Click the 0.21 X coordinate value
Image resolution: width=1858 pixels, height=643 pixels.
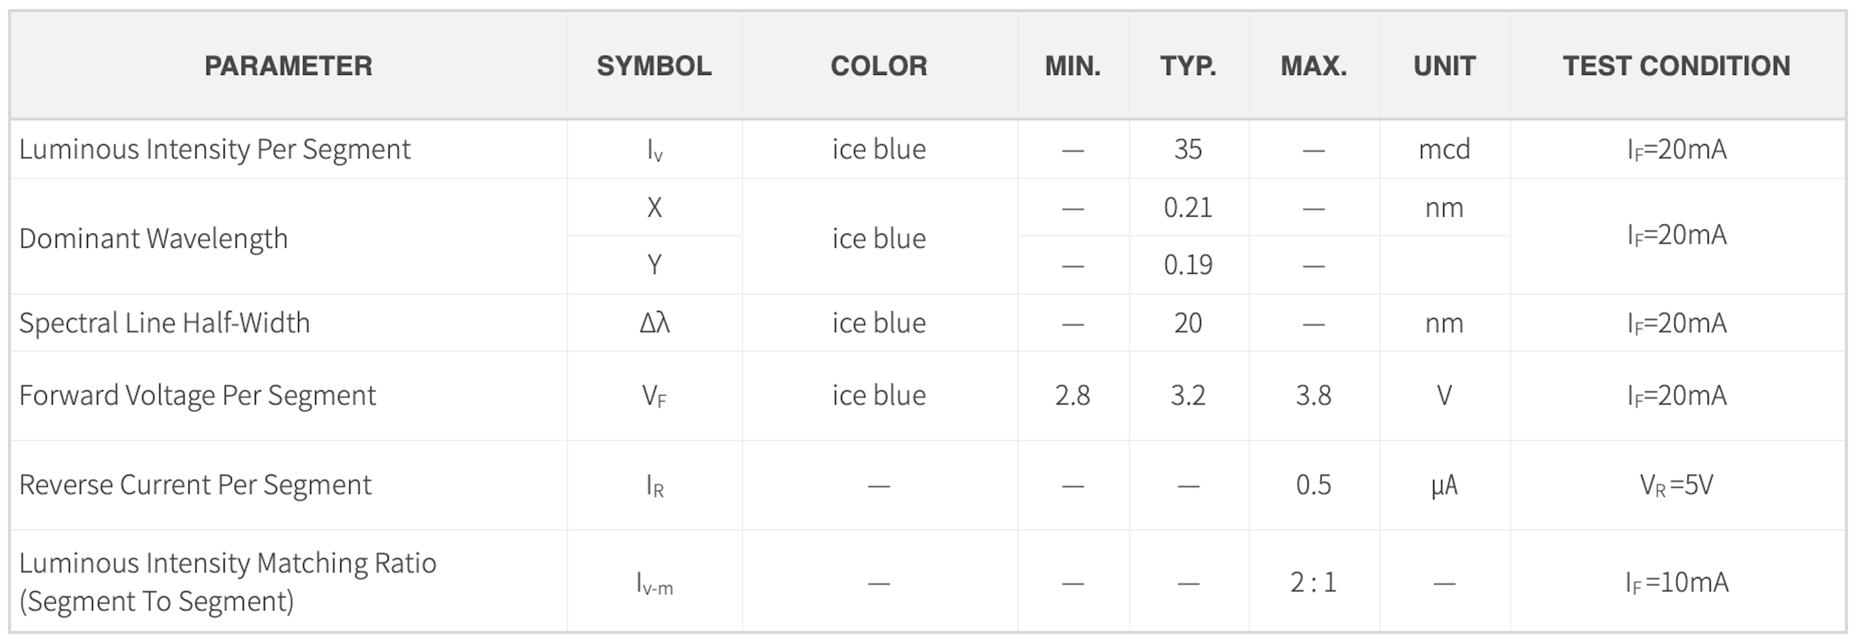[x=1188, y=207]
